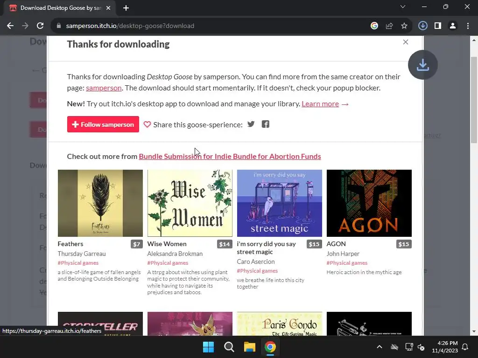Open the Chrome three-dot menu

pos(468,26)
